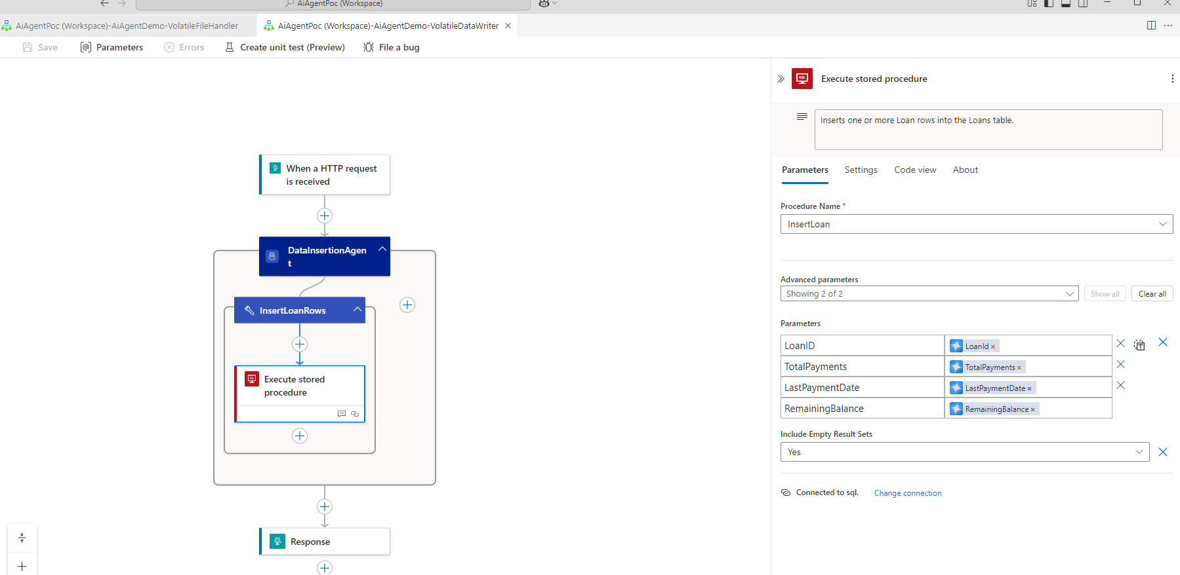Click the Change connection link
Image resolution: width=1180 pixels, height=575 pixels.
(x=907, y=493)
